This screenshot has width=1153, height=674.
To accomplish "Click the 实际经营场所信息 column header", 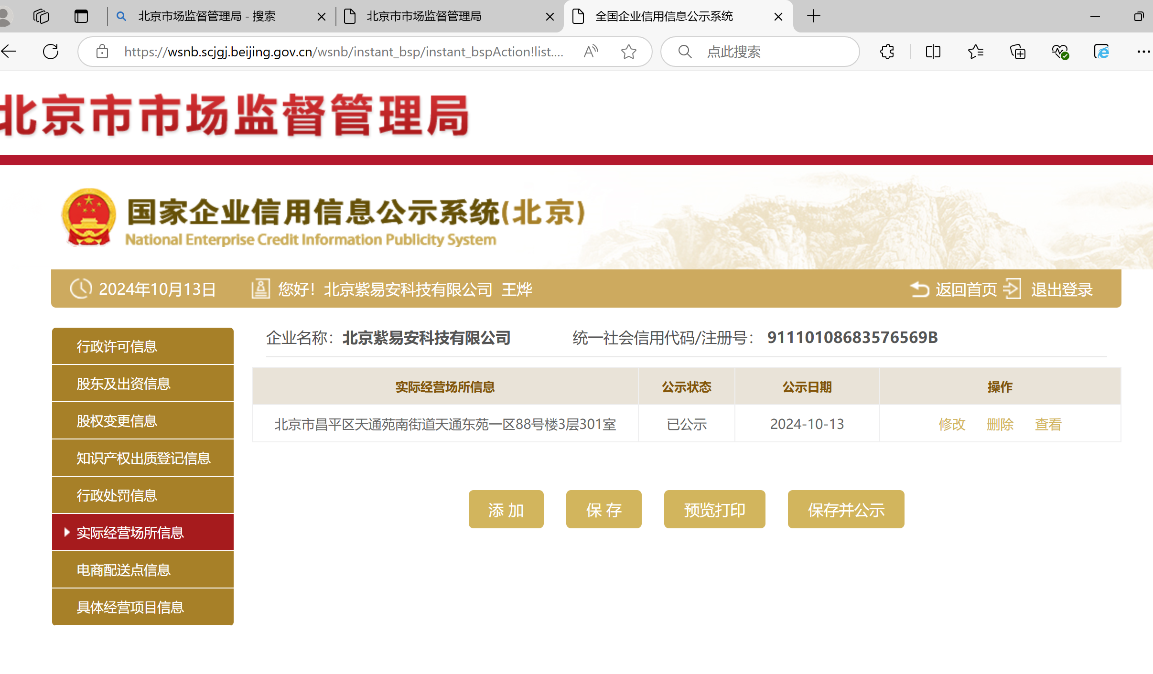I will click(445, 386).
